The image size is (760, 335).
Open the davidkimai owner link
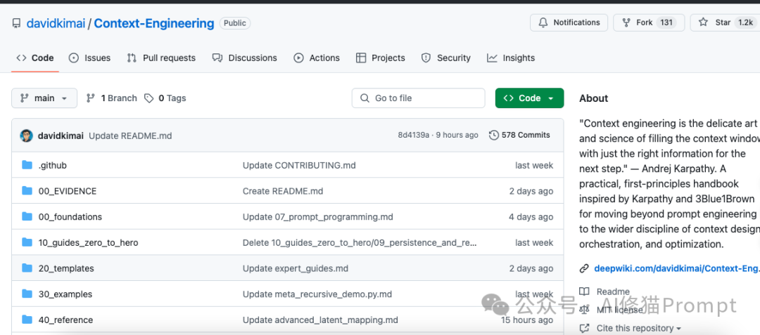coord(56,22)
